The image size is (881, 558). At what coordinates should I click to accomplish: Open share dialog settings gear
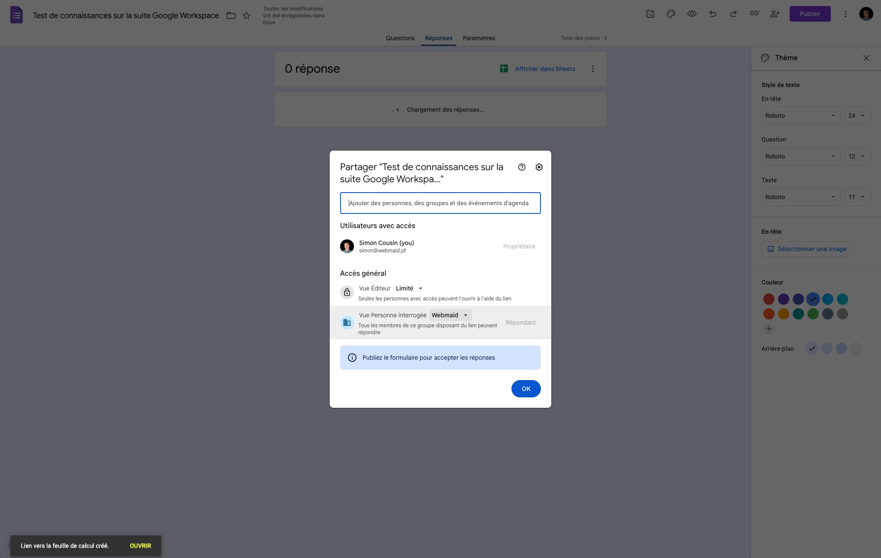coord(539,167)
